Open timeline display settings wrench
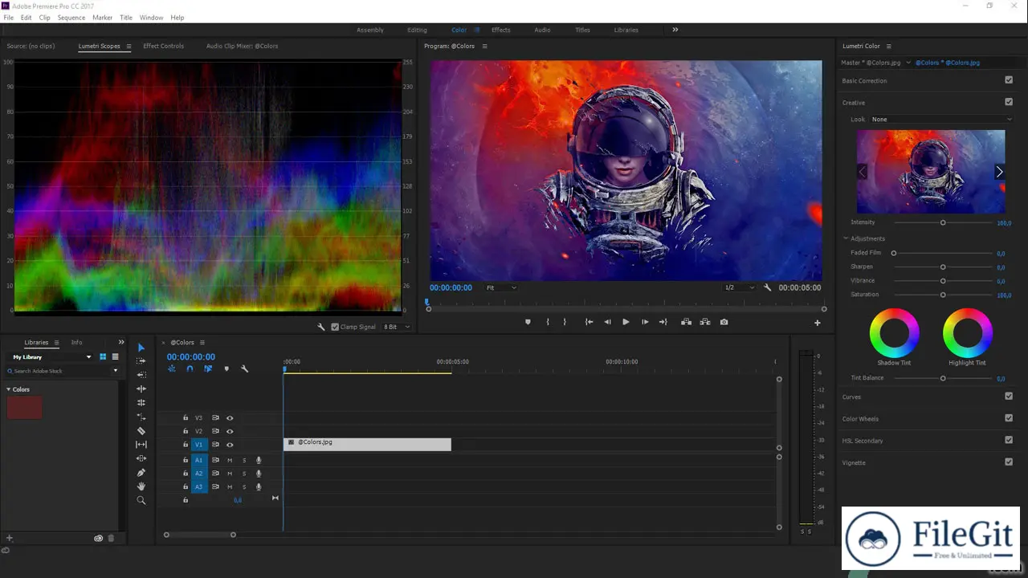Image resolution: width=1028 pixels, height=578 pixels. (x=244, y=369)
